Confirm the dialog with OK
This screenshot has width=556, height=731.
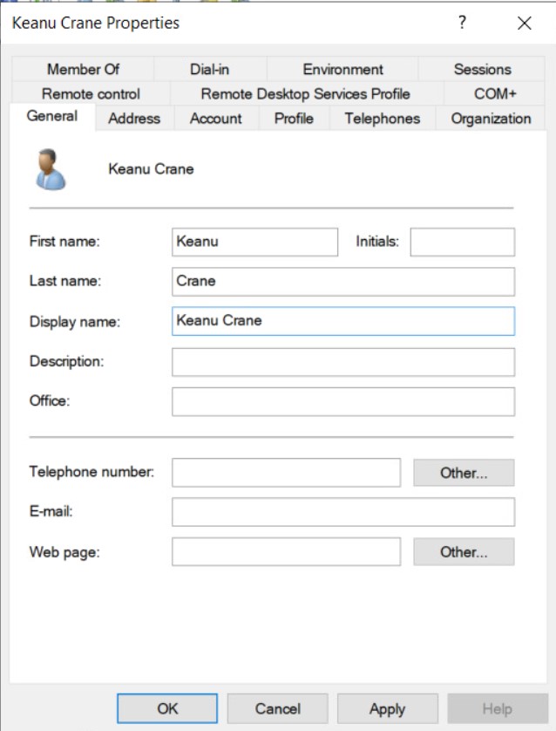[x=166, y=708]
